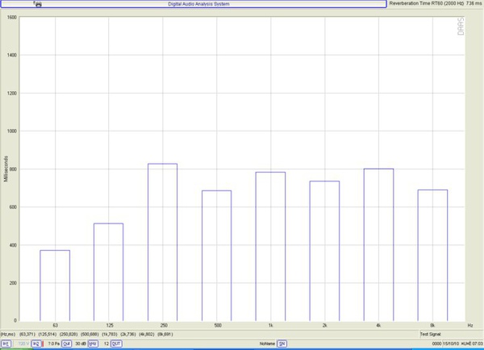Click the 7.0 Pa value in status bar
Viewport: 484px width, 350px height.
point(54,344)
